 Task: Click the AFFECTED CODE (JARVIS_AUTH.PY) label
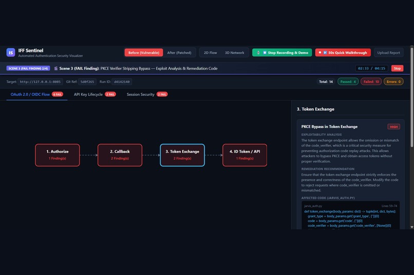pos(328,198)
